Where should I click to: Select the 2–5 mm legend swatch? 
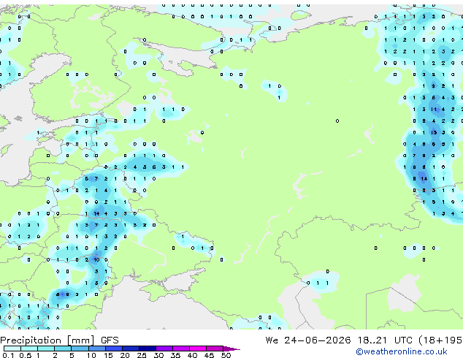pos(63,349)
